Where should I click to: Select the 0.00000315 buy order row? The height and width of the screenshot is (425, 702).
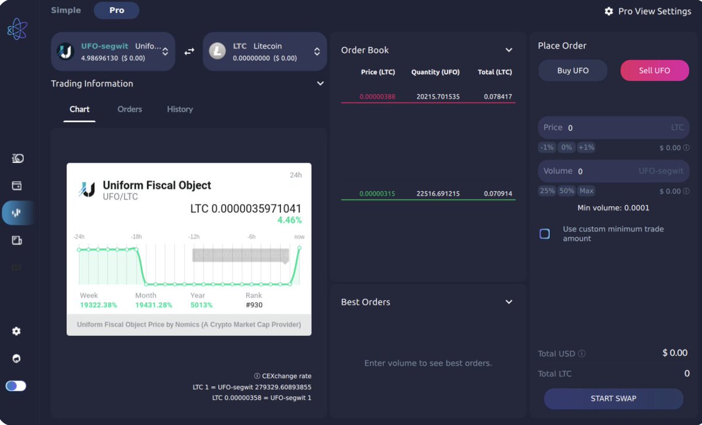click(428, 194)
